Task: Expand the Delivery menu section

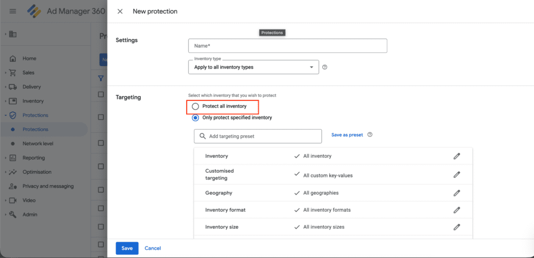Action: click(x=5, y=87)
